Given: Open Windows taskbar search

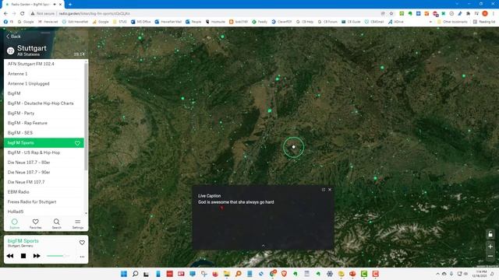Looking at the screenshot, I should tap(135, 274).
